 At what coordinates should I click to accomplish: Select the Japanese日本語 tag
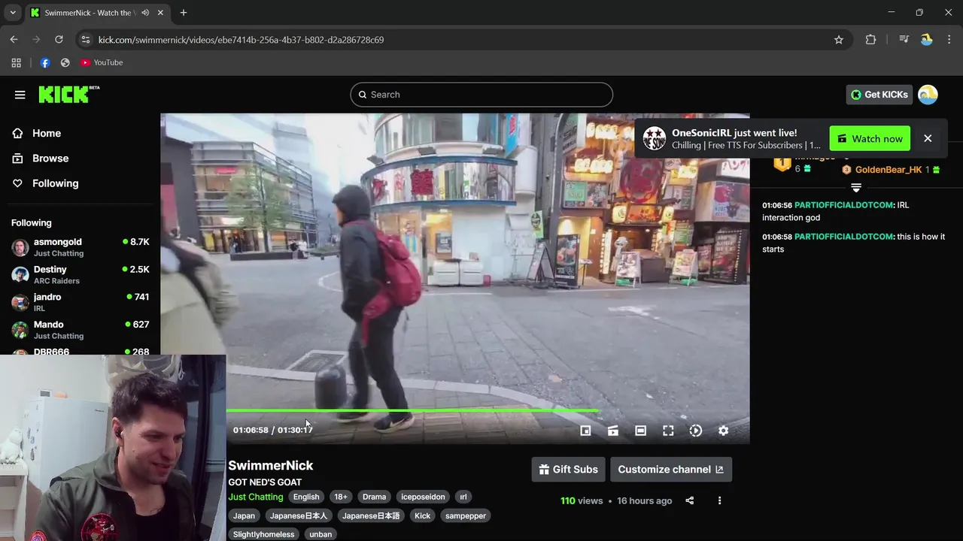point(371,515)
